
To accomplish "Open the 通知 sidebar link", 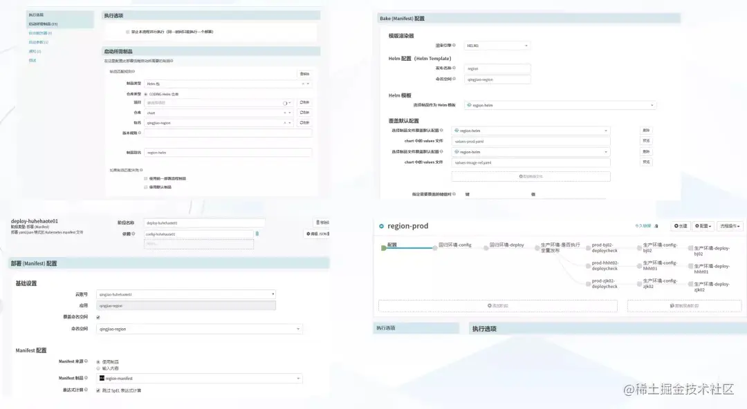I will 35,51.
